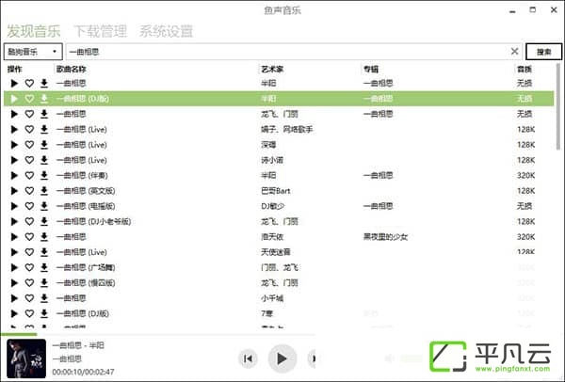This screenshot has height=382, width=565.
Task: Play the Live version by 娟子、网络歌手
Action: coord(14,129)
